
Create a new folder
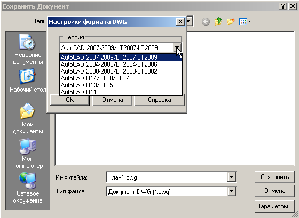(231, 21)
